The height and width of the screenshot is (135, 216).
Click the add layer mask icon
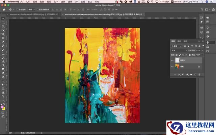coord(183,74)
